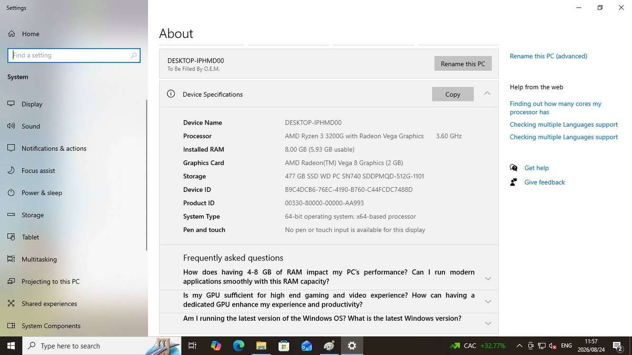Open File Explorer from the taskbar

(x=261, y=346)
